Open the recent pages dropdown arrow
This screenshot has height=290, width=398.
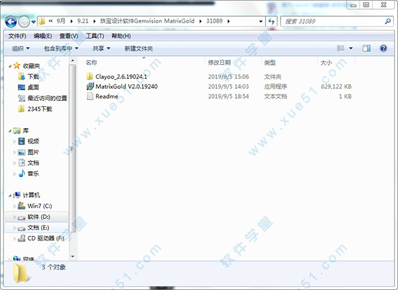[34, 22]
